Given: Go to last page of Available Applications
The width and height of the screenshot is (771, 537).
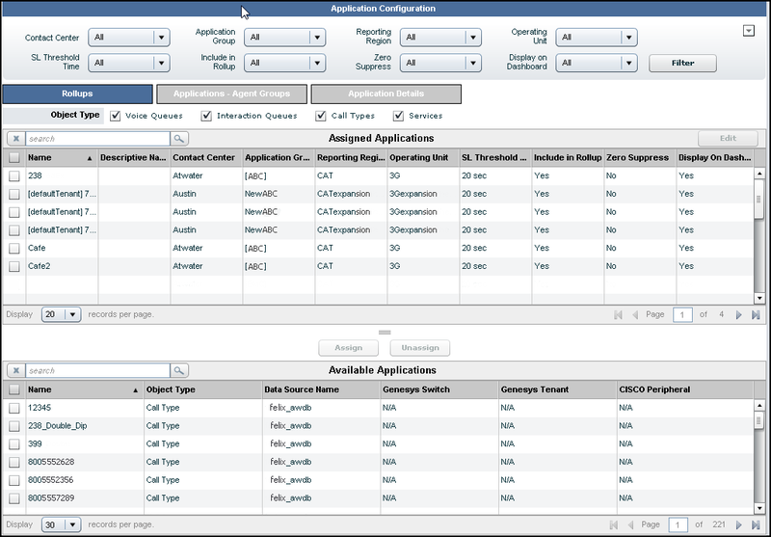Looking at the screenshot, I should click(x=756, y=524).
